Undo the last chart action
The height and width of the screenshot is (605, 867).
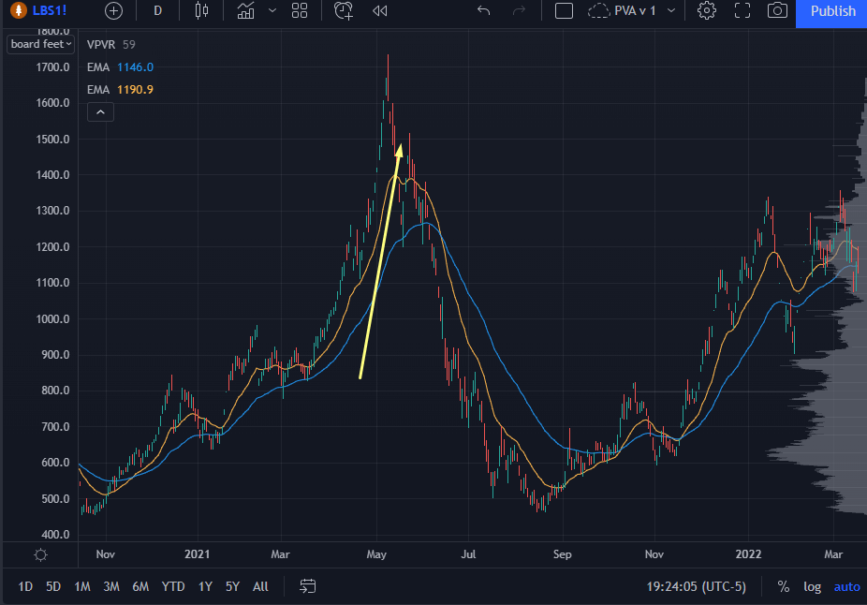[x=484, y=10]
